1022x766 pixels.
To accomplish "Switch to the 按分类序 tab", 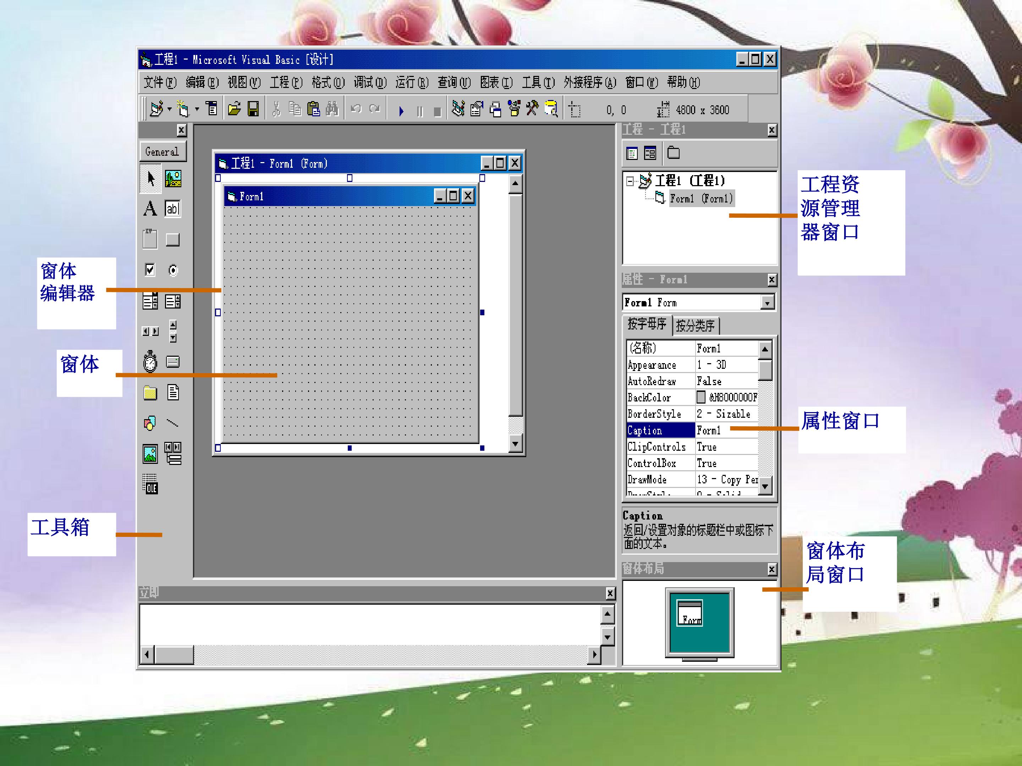I will (x=695, y=326).
